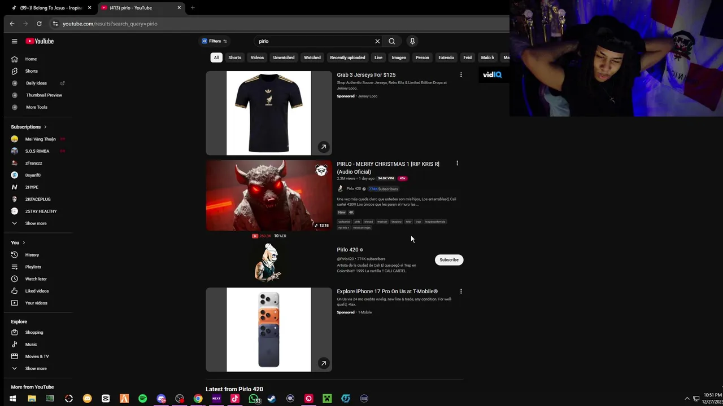
Task: Open Shopping under Explore
Action: pyautogui.click(x=34, y=333)
